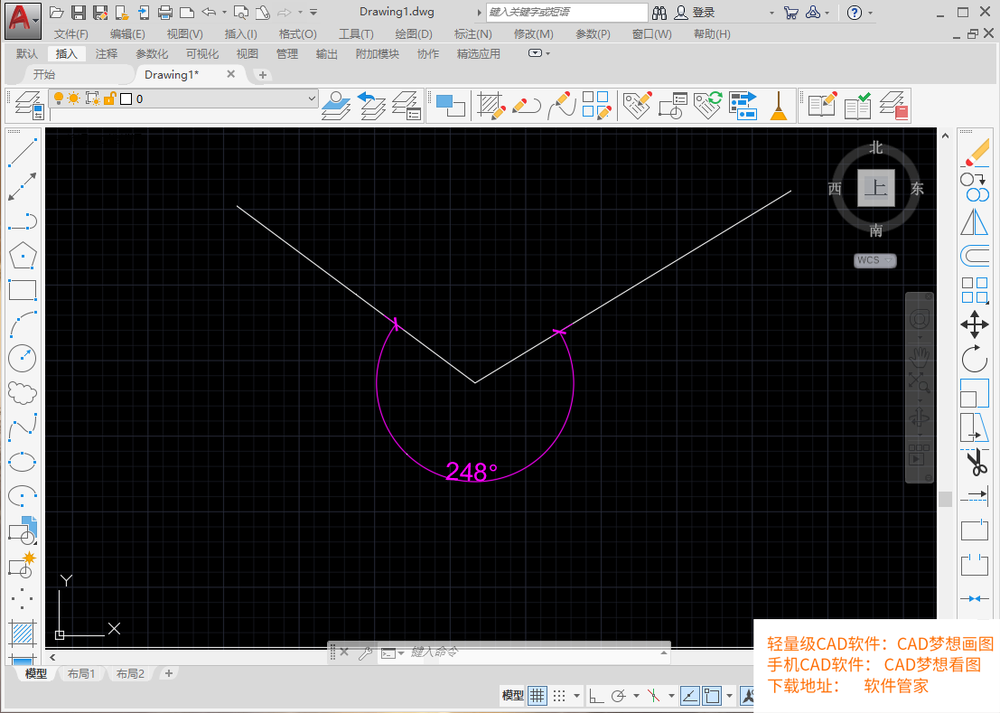The image size is (1000, 713).
Task: Select the Mirror tool
Action: pos(975,221)
